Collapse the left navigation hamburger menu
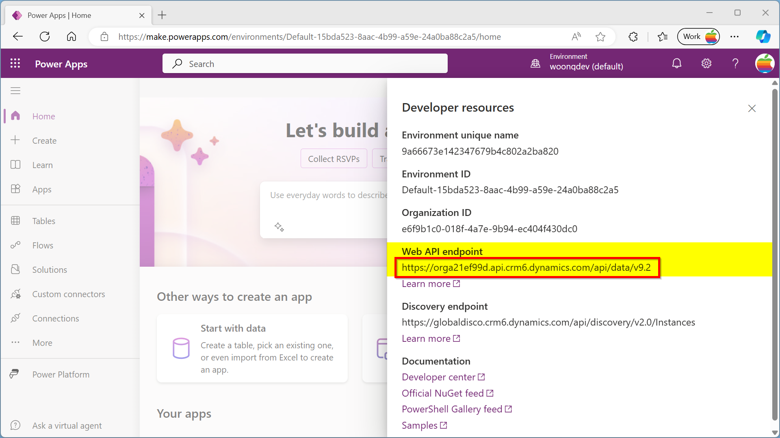 [x=15, y=91]
